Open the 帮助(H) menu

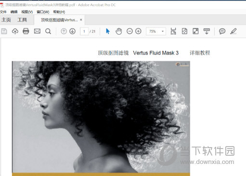(x=59, y=12)
